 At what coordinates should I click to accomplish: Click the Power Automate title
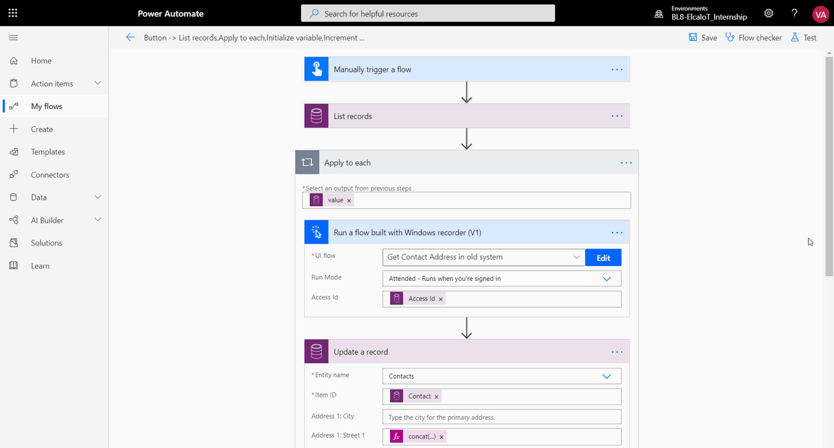pos(171,13)
